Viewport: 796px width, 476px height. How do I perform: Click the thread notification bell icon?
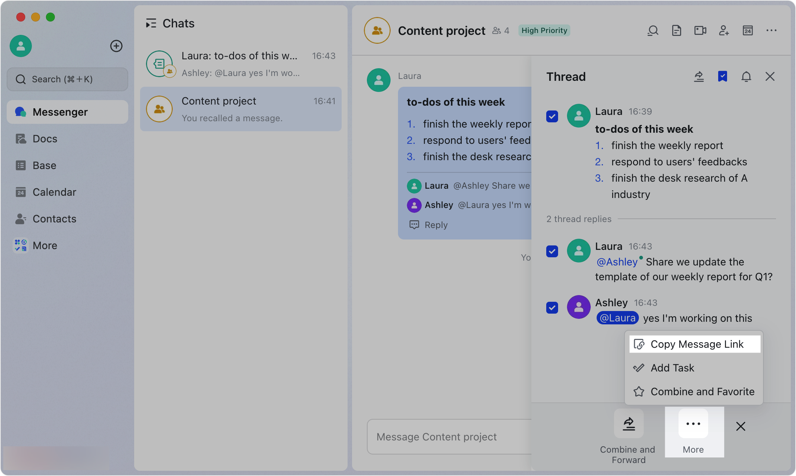point(746,77)
